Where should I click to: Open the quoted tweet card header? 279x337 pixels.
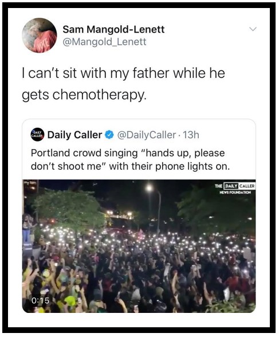(115, 135)
